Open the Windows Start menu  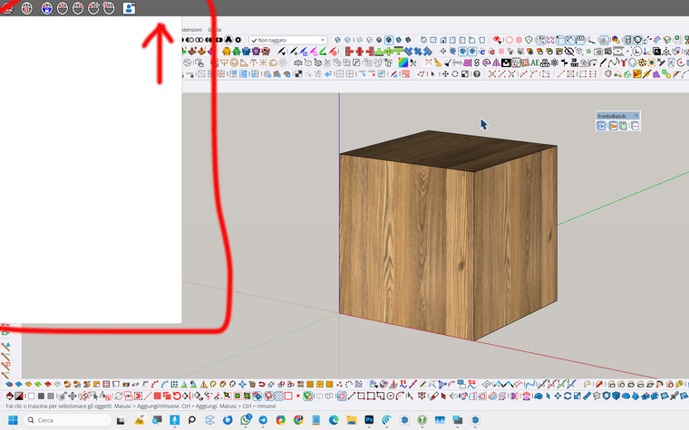[13, 420]
